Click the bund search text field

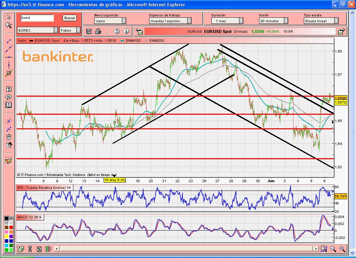(x=37, y=18)
